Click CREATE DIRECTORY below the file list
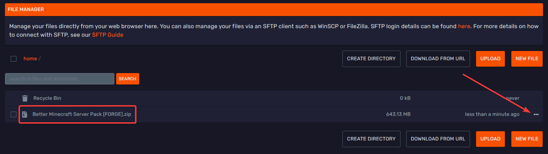 [371, 139]
